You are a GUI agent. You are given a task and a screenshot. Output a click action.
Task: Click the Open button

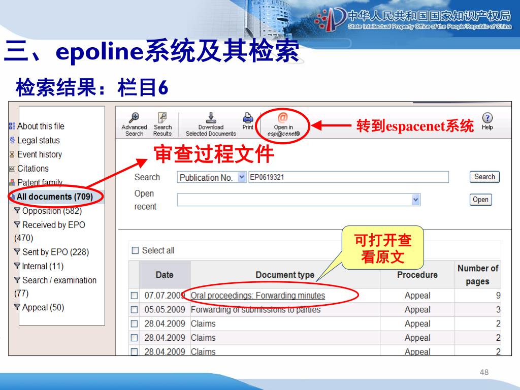pyautogui.click(x=480, y=200)
